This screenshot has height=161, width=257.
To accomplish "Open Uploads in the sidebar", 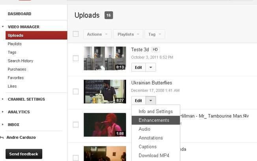I will tap(36, 35).
